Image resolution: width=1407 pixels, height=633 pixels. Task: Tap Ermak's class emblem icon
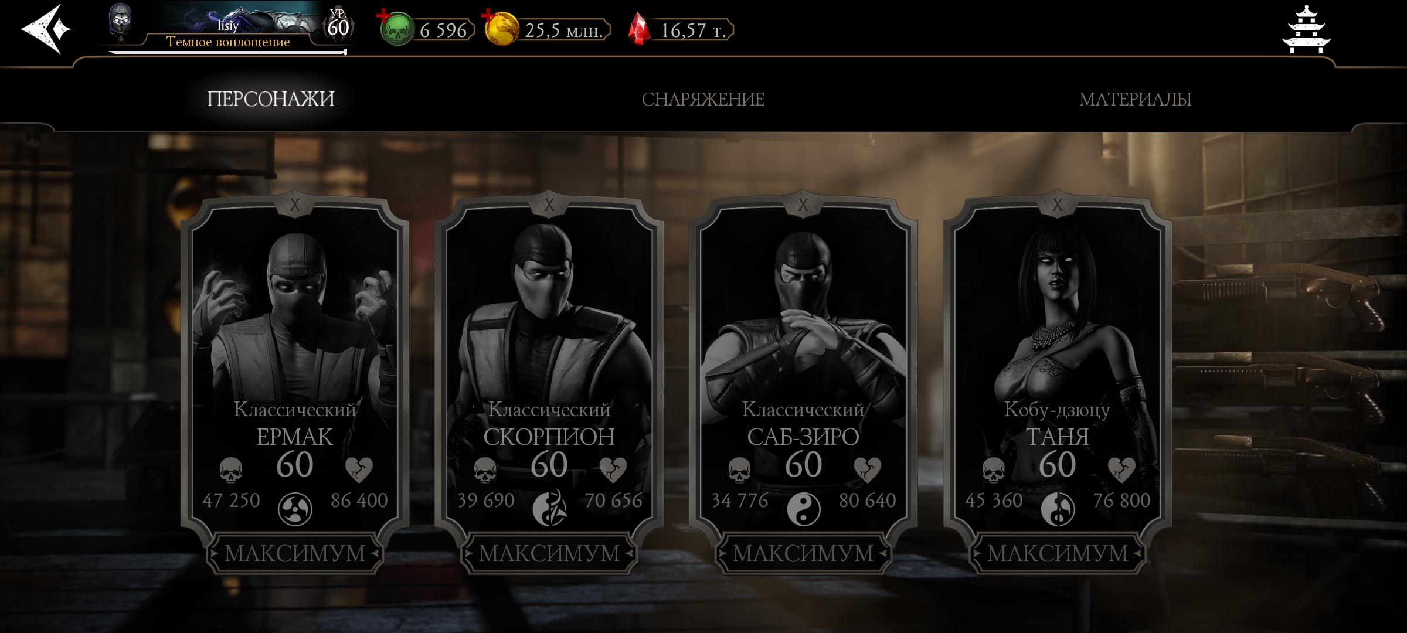pyautogui.click(x=294, y=509)
